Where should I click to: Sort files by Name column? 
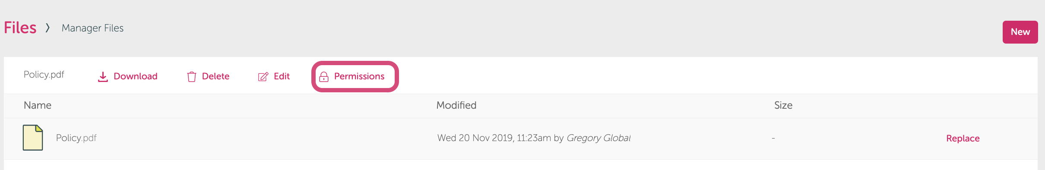pos(38,105)
